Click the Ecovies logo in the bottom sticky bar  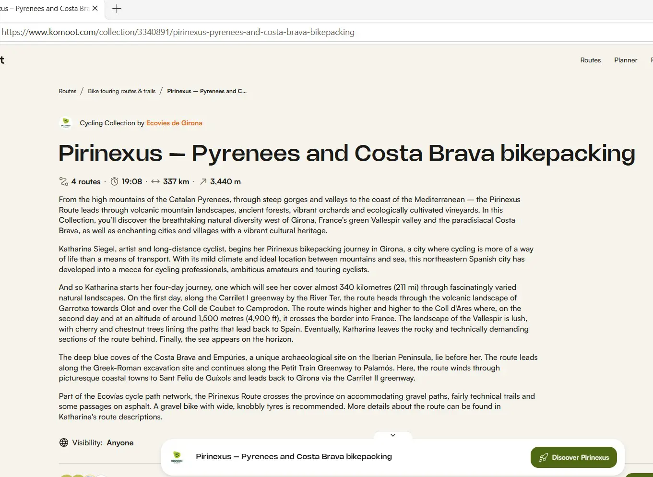pyautogui.click(x=177, y=457)
